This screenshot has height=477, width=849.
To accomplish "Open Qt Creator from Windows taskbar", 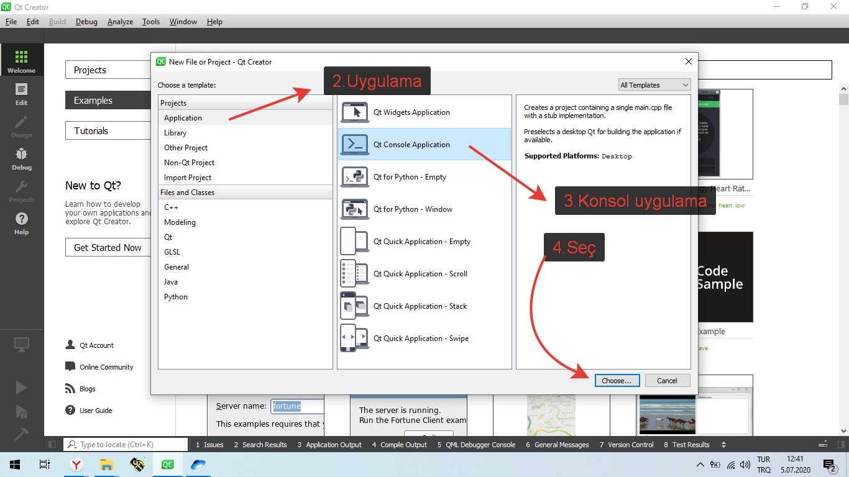I will [168, 465].
